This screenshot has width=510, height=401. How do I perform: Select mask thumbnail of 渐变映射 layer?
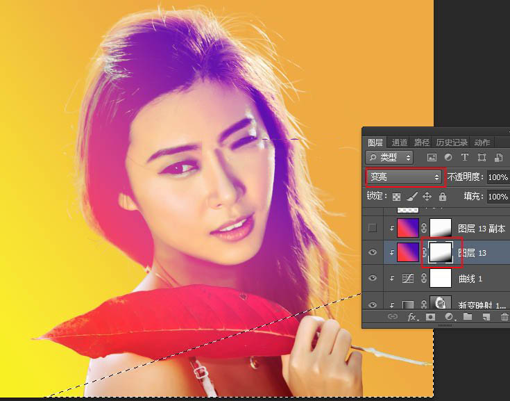coord(441,302)
